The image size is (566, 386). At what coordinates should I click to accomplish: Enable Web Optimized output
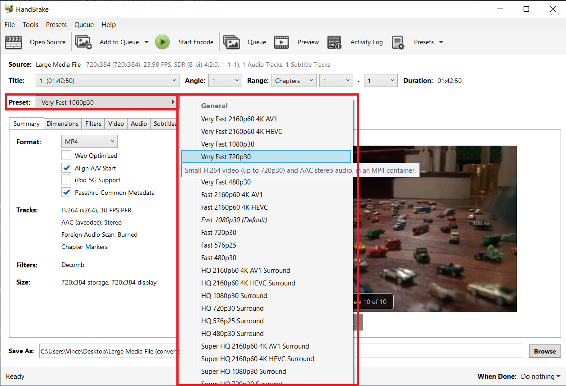click(x=66, y=155)
